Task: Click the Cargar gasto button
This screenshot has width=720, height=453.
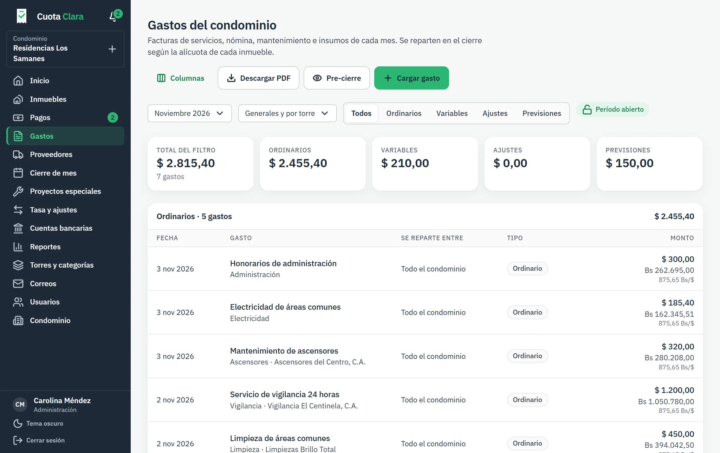Action: pyautogui.click(x=411, y=78)
